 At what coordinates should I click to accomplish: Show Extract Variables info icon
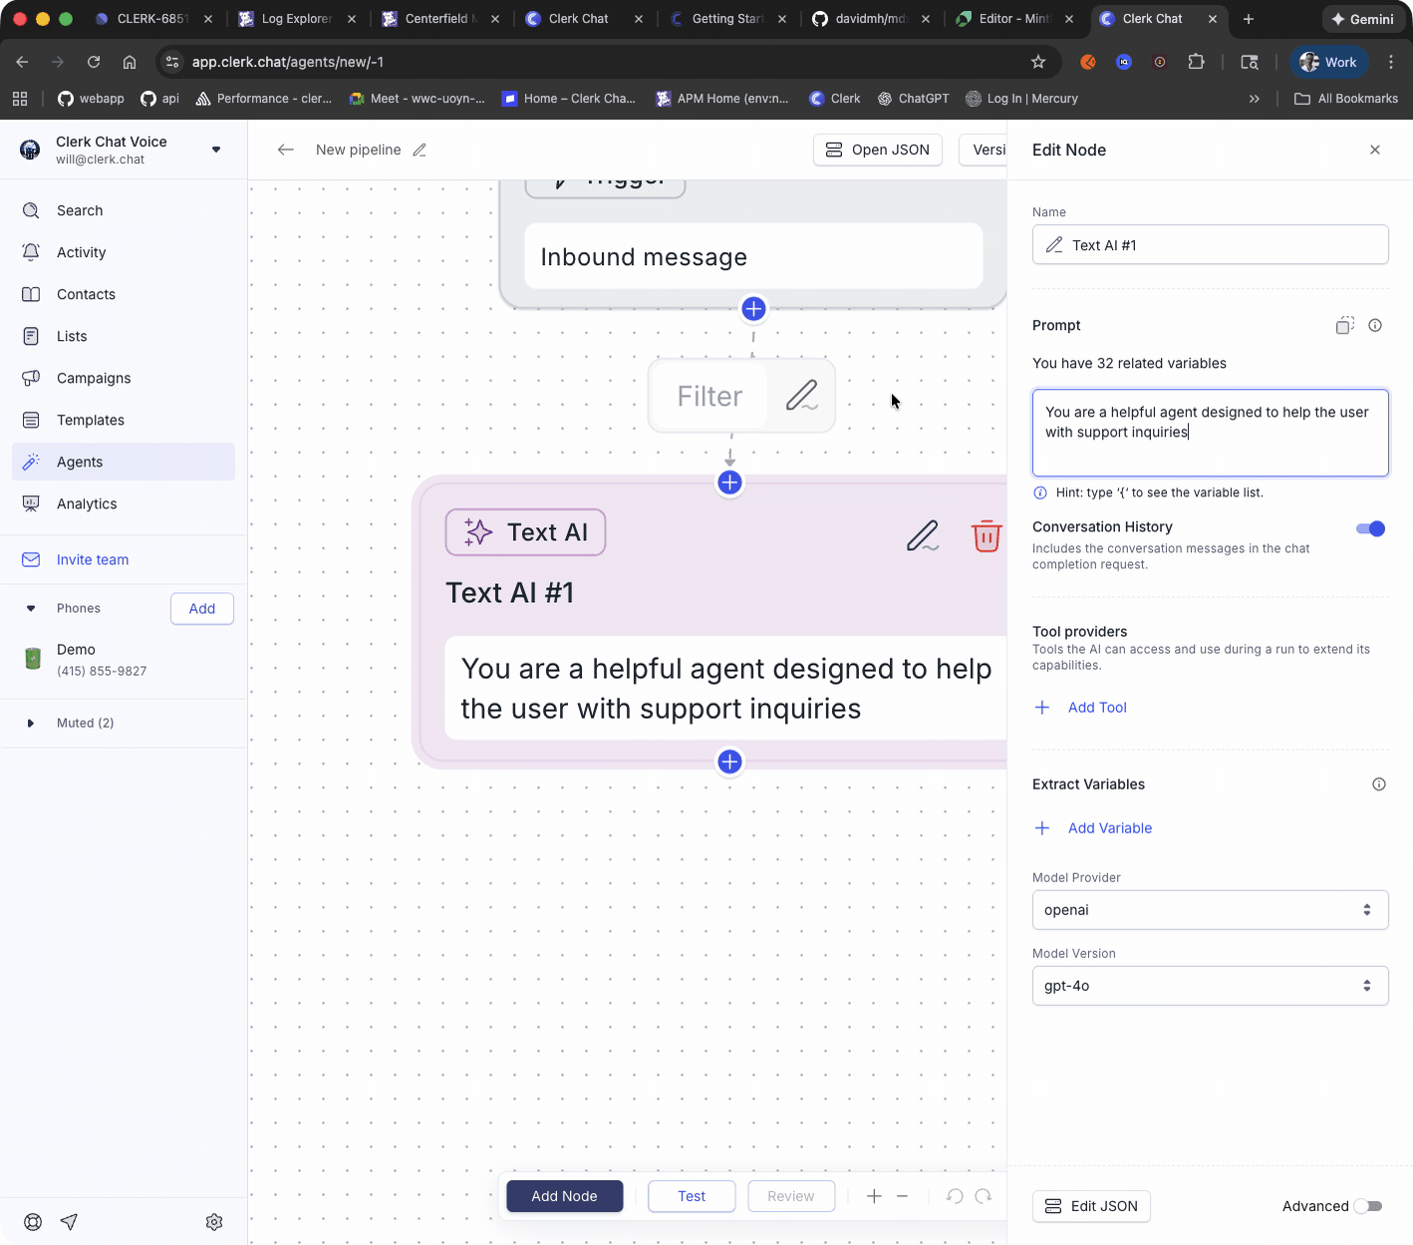click(x=1379, y=784)
